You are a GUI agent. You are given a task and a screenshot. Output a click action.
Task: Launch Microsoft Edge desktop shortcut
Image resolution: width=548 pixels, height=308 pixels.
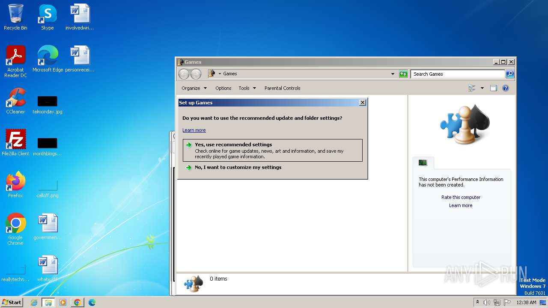coord(48,59)
